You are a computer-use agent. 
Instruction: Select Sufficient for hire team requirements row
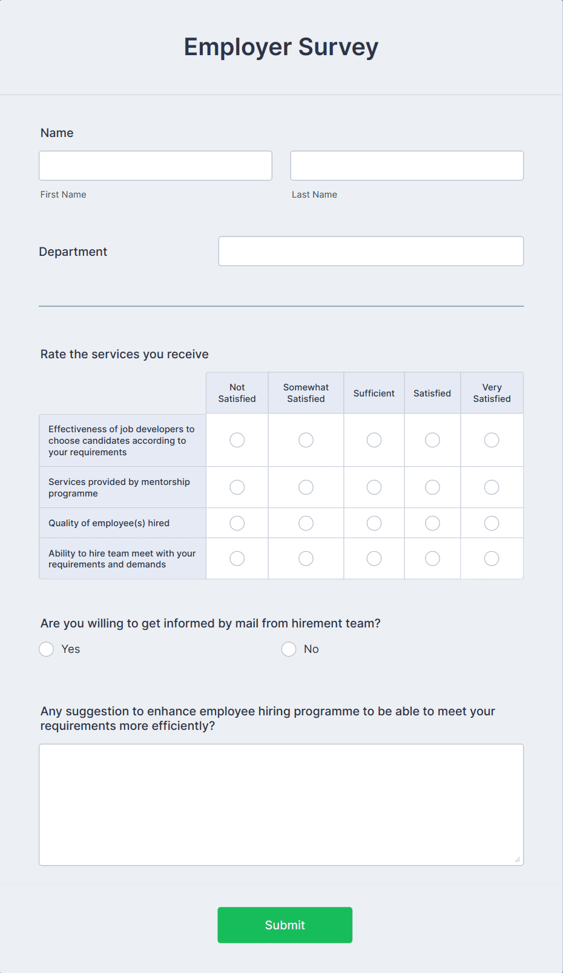[x=374, y=558]
